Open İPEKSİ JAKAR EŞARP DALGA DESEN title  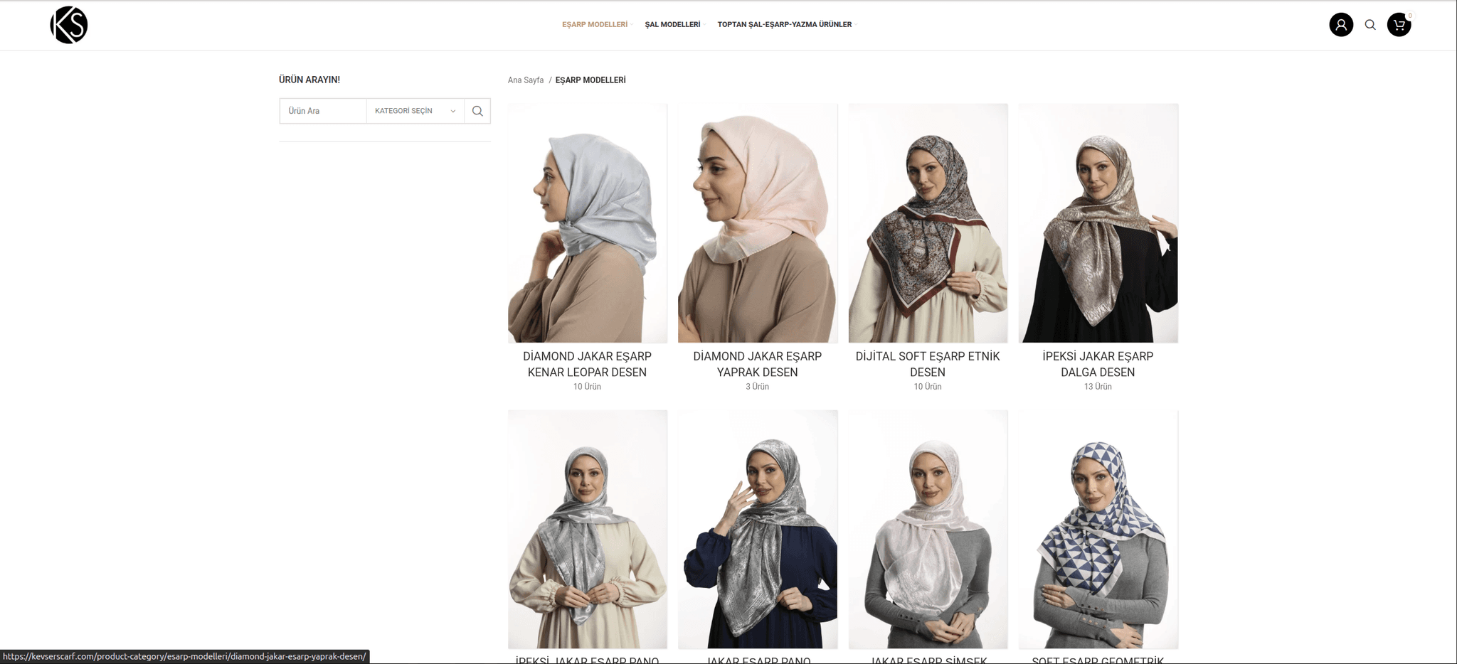[1098, 364]
